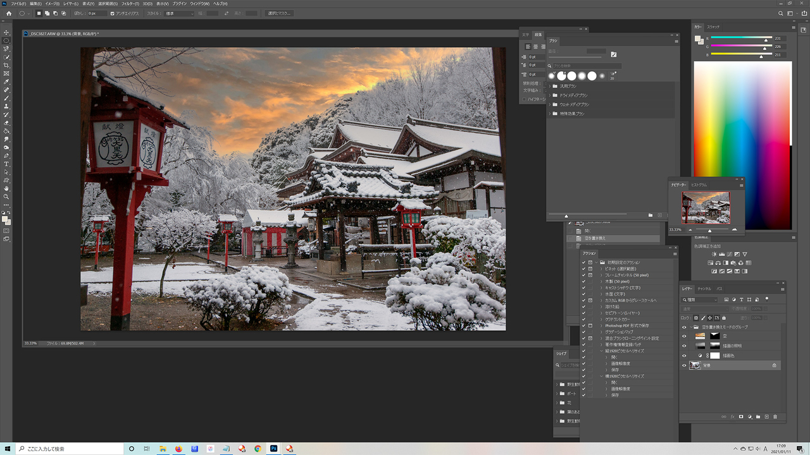Hide the 空を置き換えモードのグループ group
The width and height of the screenshot is (810, 455).
pos(684,327)
